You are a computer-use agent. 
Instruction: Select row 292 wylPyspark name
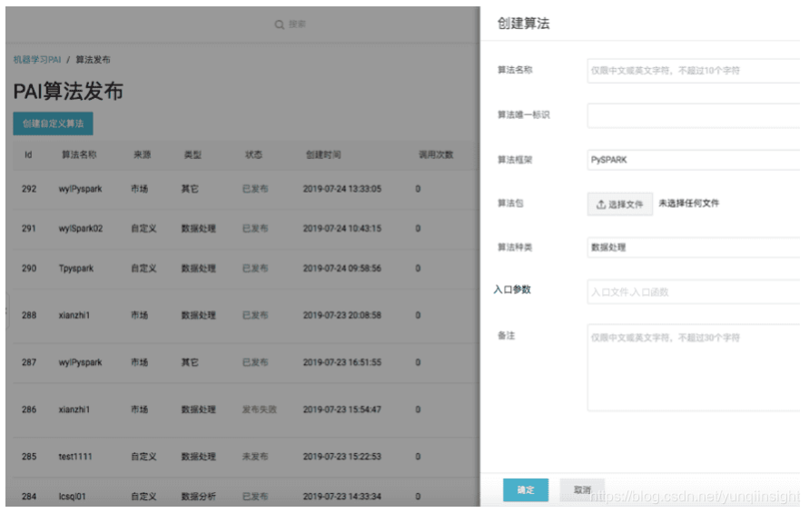point(81,189)
